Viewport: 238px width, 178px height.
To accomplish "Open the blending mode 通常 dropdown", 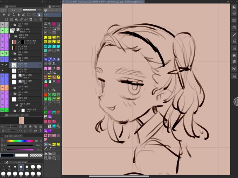I will pos(15,10).
